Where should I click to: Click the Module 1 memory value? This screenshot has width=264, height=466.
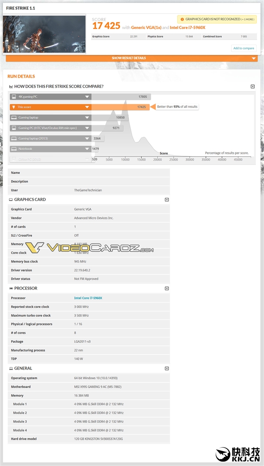tap(99, 404)
